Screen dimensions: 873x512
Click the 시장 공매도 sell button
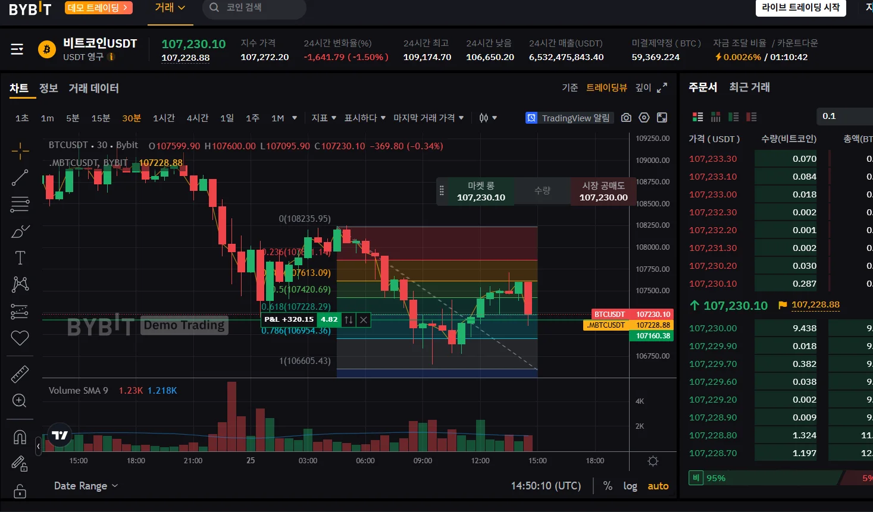[603, 191]
